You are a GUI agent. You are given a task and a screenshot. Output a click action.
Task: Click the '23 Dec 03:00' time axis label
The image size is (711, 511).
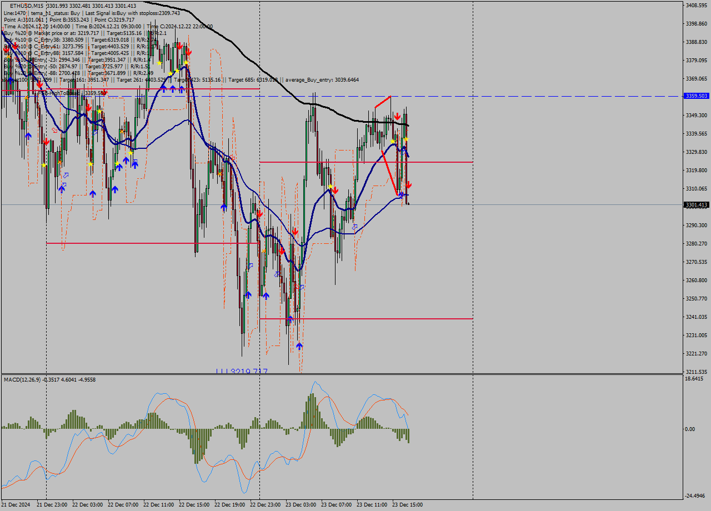[x=301, y=505]
